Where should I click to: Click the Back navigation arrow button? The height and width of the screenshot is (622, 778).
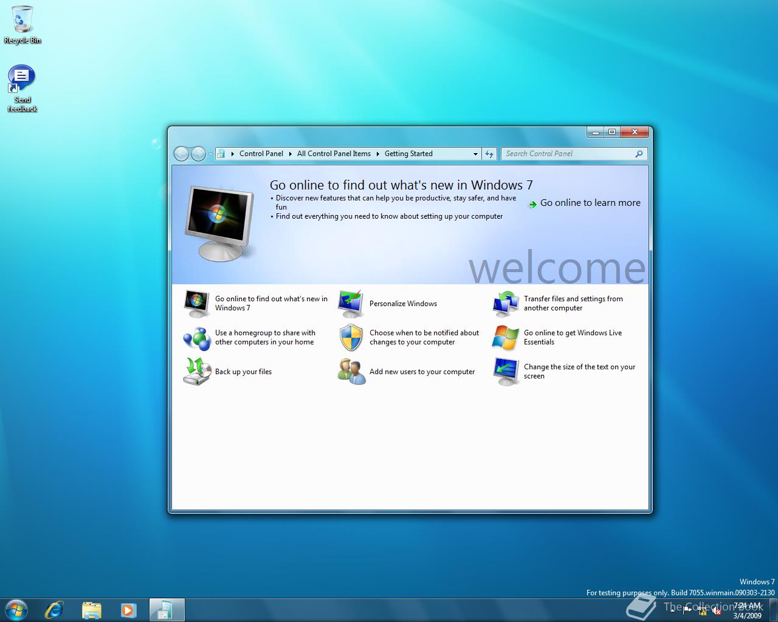(x=181, y=154)
